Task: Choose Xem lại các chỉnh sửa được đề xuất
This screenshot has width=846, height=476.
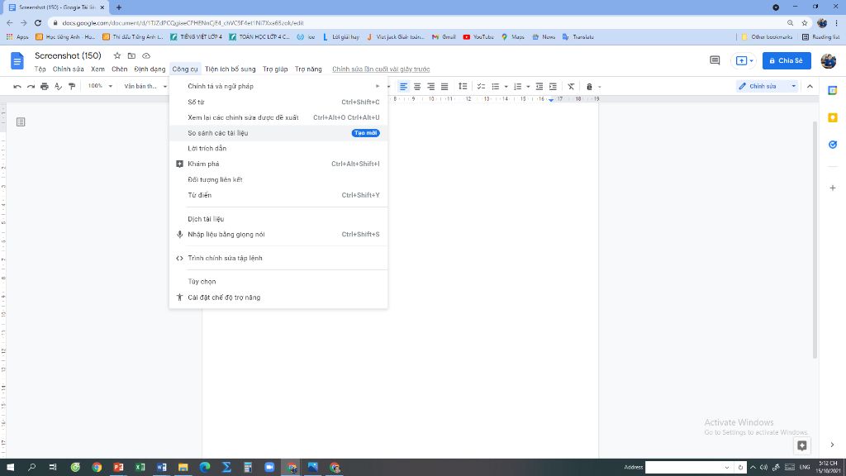Action: (278, 117)
